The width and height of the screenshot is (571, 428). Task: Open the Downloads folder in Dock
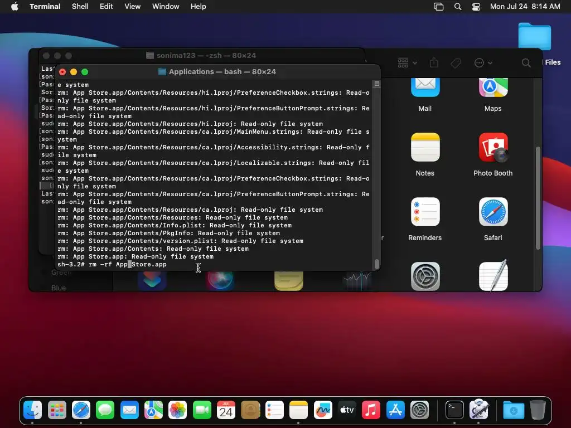tap(514, 410)
